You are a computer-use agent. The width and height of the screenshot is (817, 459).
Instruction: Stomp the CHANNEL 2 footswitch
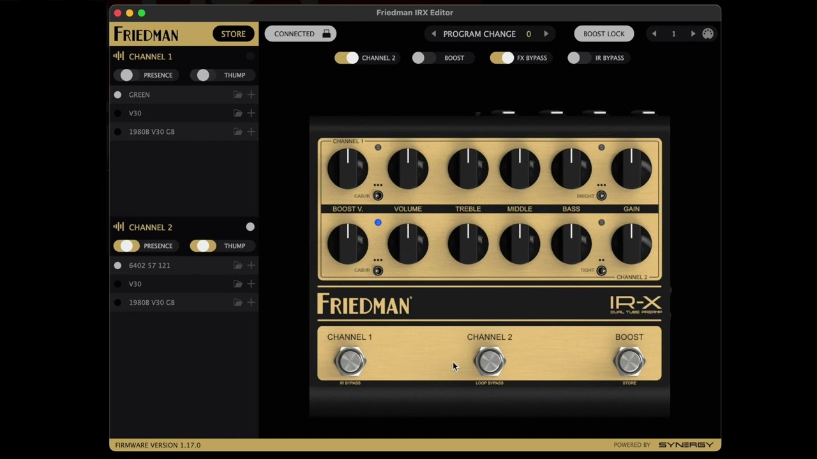click(x=490, y=361)
